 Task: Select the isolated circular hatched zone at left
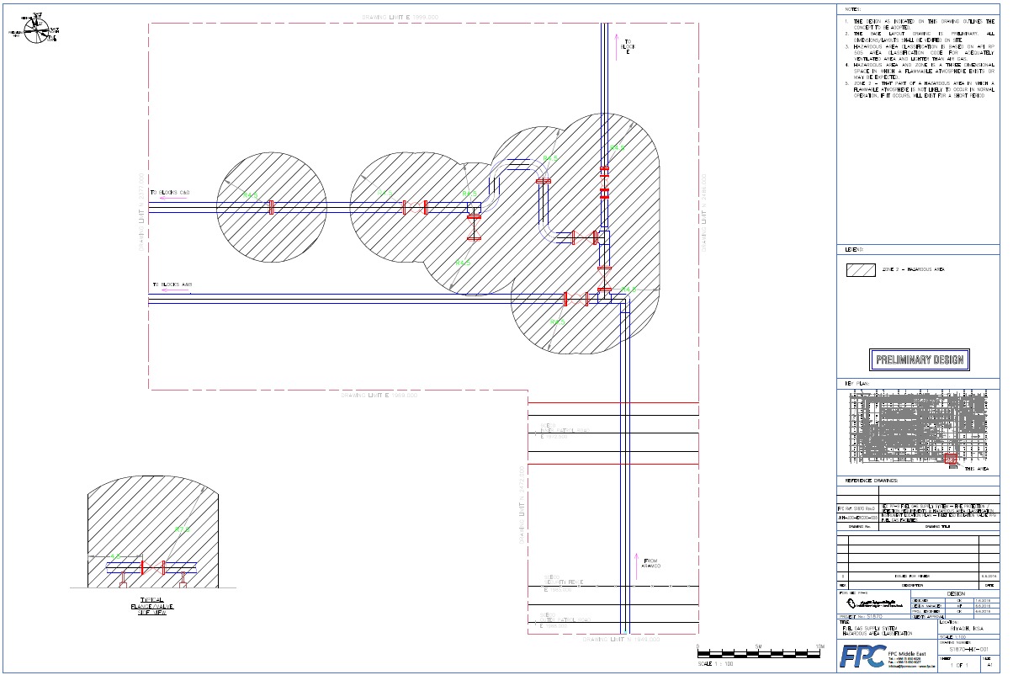point(272,206)
